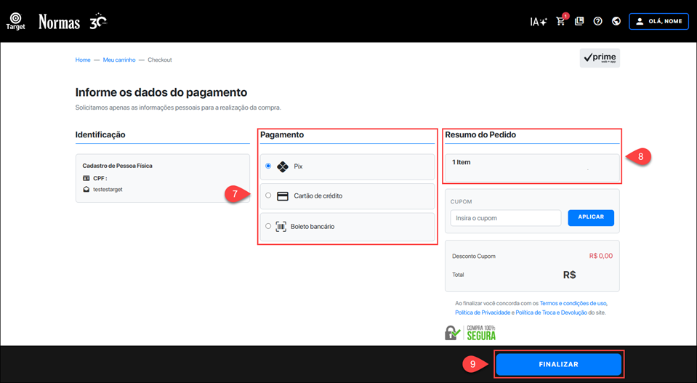Screen dimensions: 697x383
Task: Click the globe language icon
Action: coord(616,21)
